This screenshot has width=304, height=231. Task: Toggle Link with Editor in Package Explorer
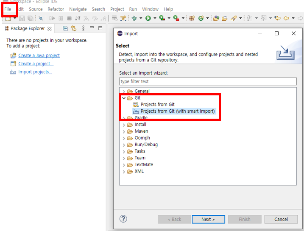point(74,28)
